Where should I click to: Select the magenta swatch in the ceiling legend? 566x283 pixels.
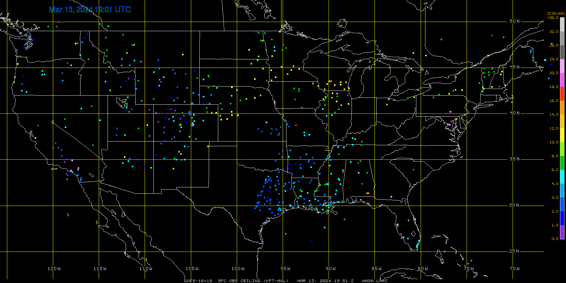pyautogui.click(x=562, y=80)
